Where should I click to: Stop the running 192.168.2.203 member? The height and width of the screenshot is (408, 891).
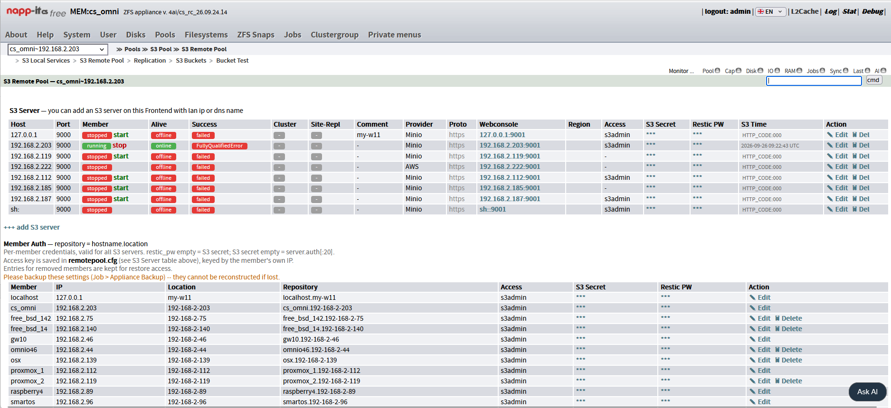click(119, 146)
